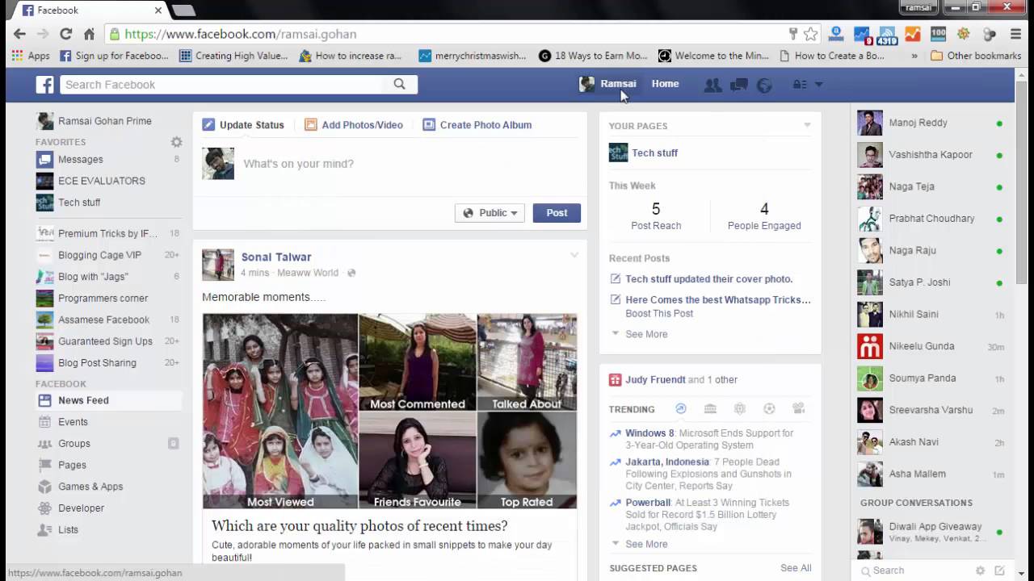This screenshot has height=581, width=1034.
Task: Open the Messages icon in top bar
Action: 738,85
